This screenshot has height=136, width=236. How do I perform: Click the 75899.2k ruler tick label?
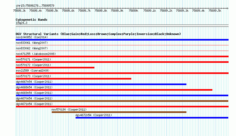point(166,11)
